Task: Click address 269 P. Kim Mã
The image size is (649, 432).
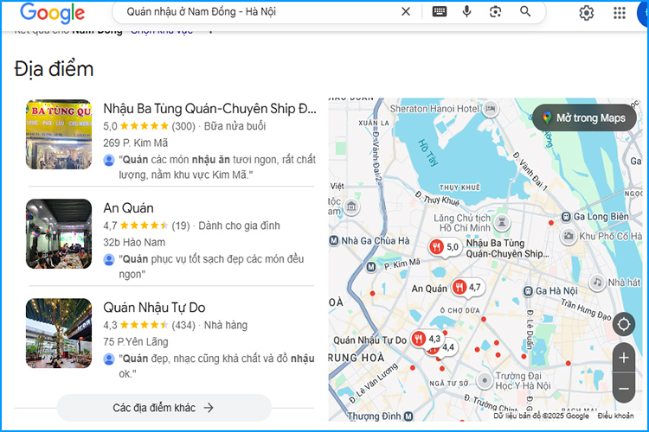Action: tap(135, 143)
